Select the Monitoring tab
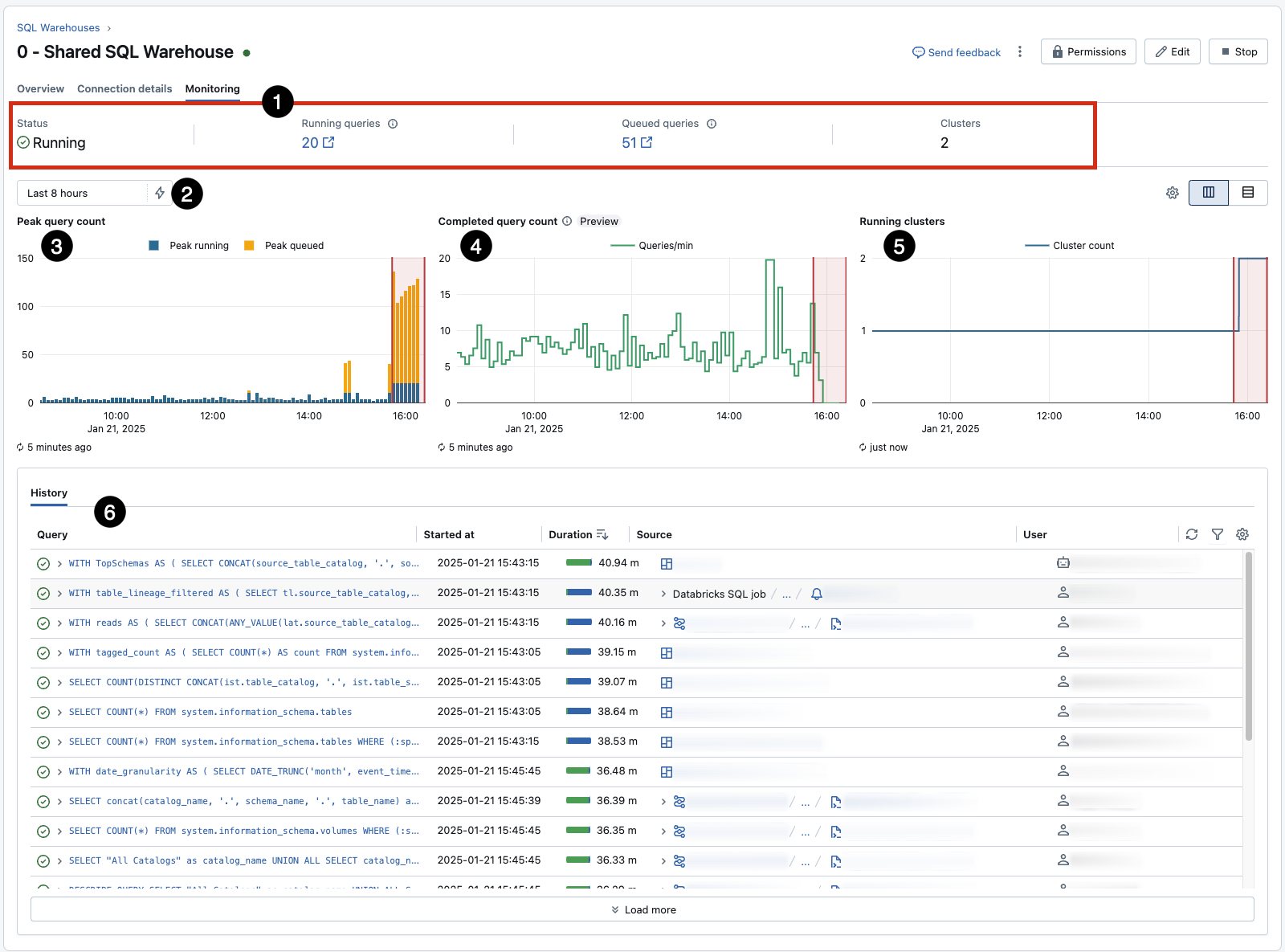1285x952 pixels. tap(212, 89)
